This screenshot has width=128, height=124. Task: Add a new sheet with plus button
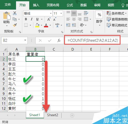tap(72, 115)
